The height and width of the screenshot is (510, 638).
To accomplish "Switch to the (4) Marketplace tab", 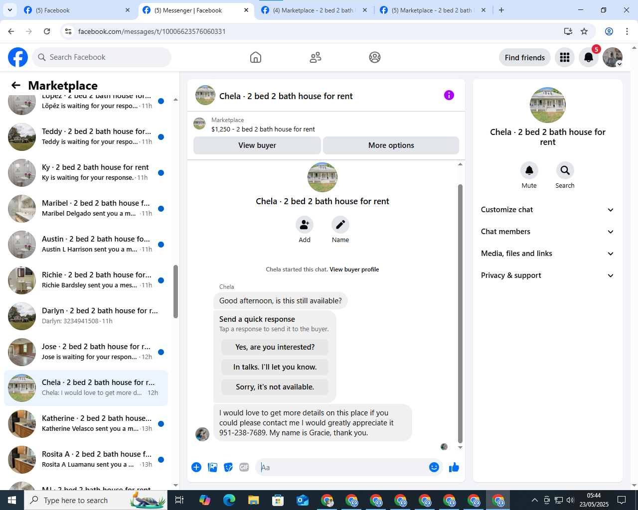I will 315,10.
